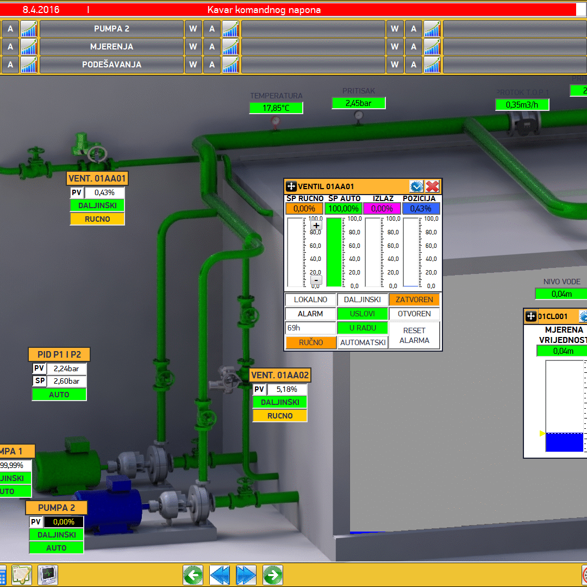Select RUČNO mode in valve popup
Screen dimensions: 587x587
(310, 342)
